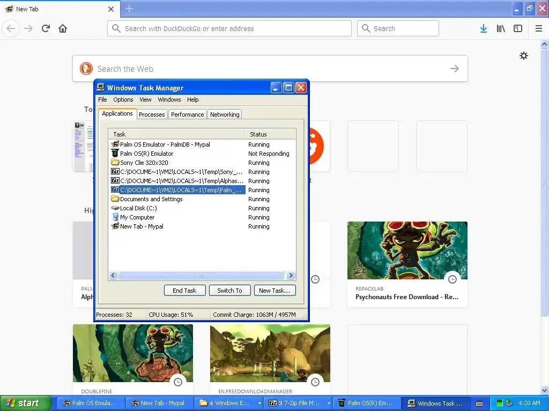Click the End Task button
This screenshot has width=549, height=411.
[184, 291]
